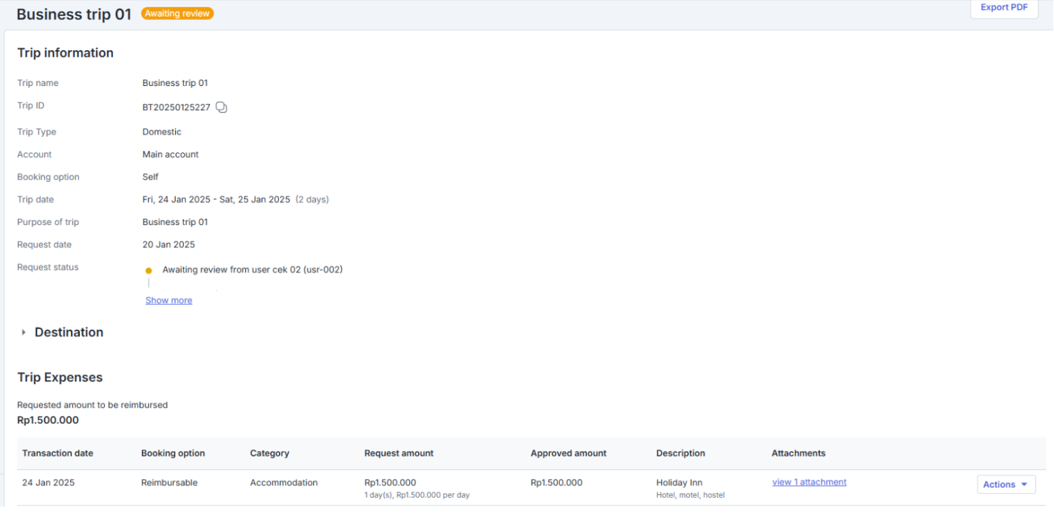Screen dimensions: 1054x515
Task: Click the yellow request status dot
Action: click(148, 271)
